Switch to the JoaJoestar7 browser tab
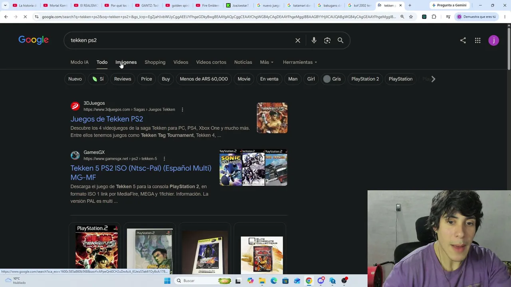The width and height of the screenshot is (511, 287). 238,5
